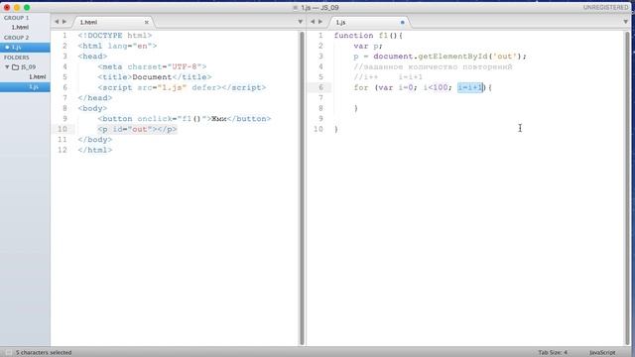Click '<title>Document</title>' line

point(155,77)
